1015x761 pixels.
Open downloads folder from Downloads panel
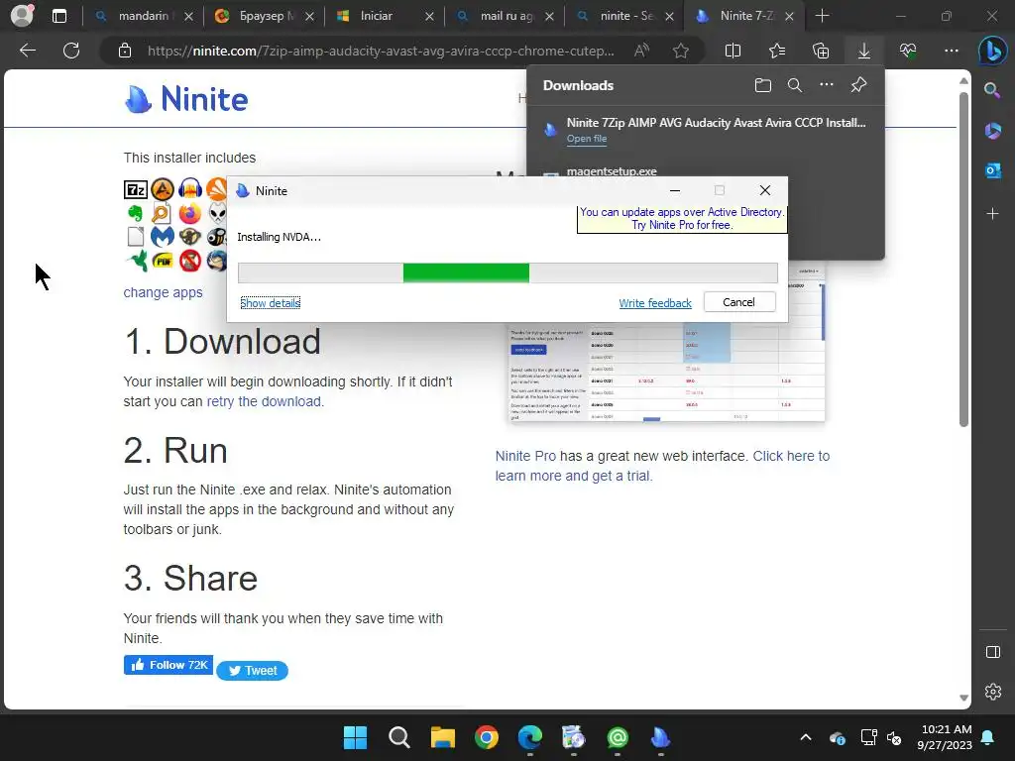tap(763, 85)
